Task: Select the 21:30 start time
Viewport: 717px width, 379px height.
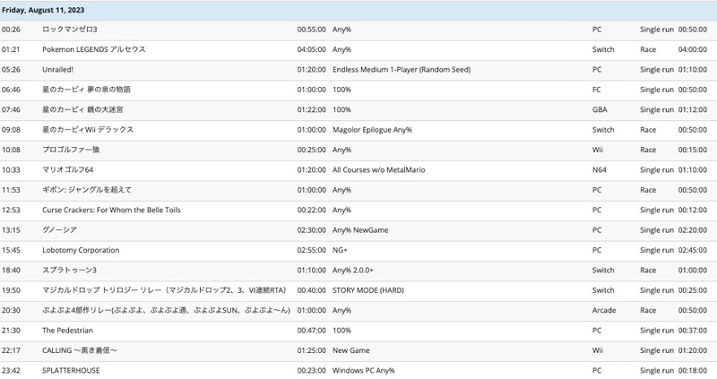Action: coord(11,331)
